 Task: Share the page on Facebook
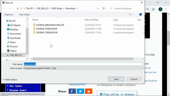click(x=72, y=91)
